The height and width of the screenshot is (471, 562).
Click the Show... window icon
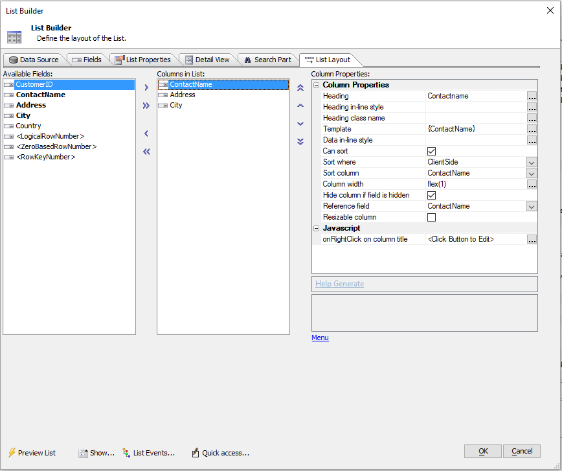tap(83, 454)
